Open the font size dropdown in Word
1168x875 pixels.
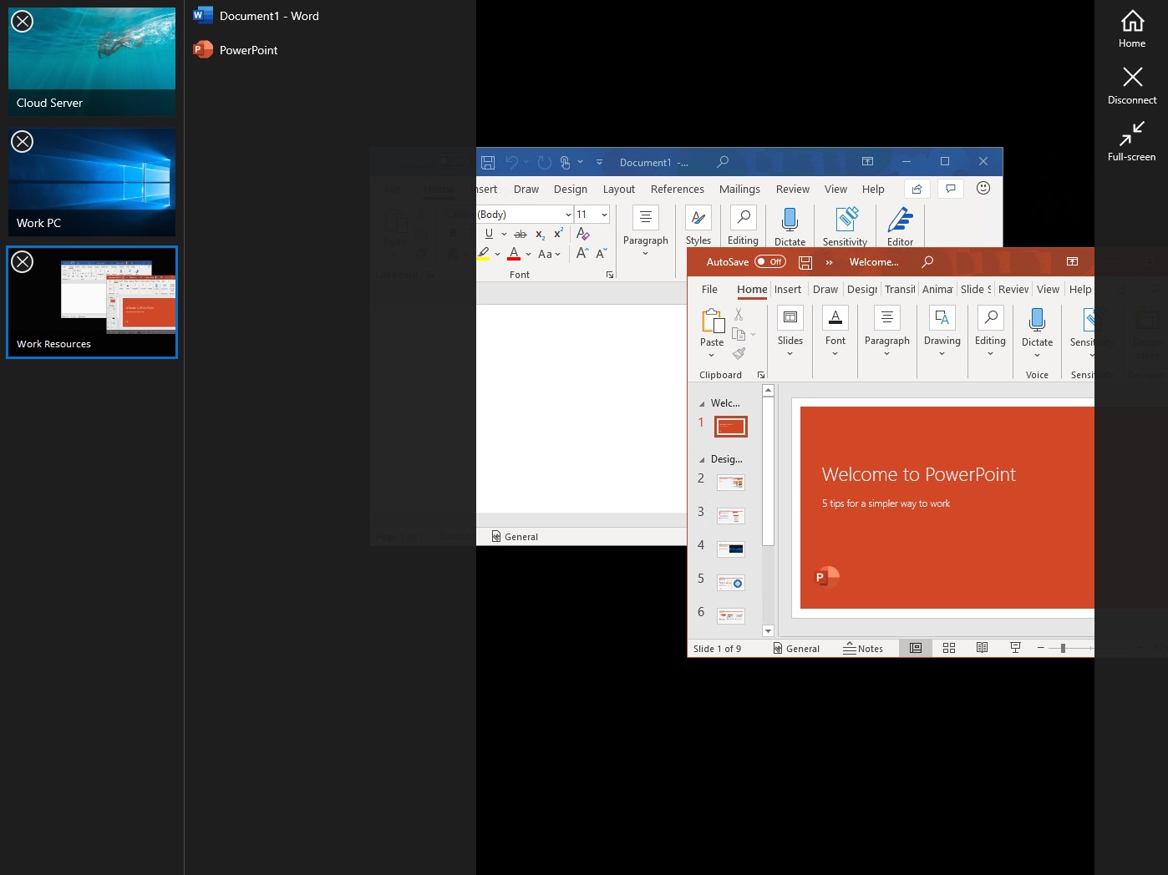click(x=602, y=214)
